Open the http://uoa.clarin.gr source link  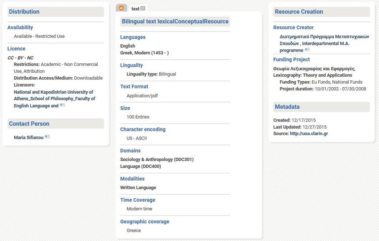[309, 133]
